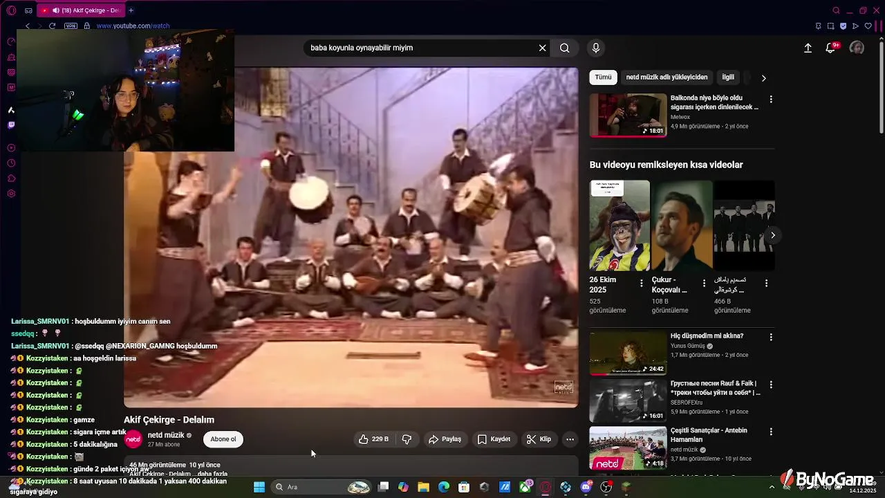Select the Tümü filter chip
The height and width of the screenshot is (498, 885).
(604, 77)
